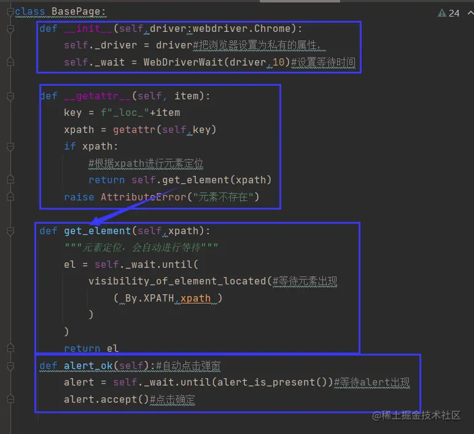Click the comment '#根据xpath进行元素定位'
This screenshot has height=434, width=474.
146,164
